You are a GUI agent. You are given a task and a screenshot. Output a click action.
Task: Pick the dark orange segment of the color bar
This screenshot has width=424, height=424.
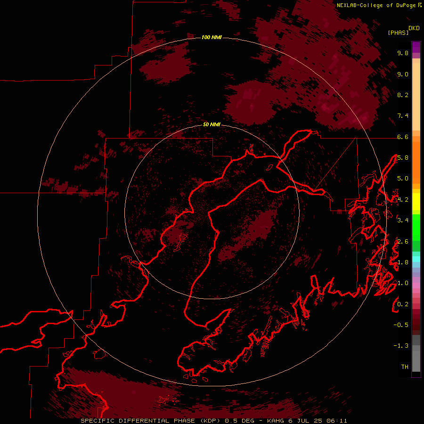416,162
